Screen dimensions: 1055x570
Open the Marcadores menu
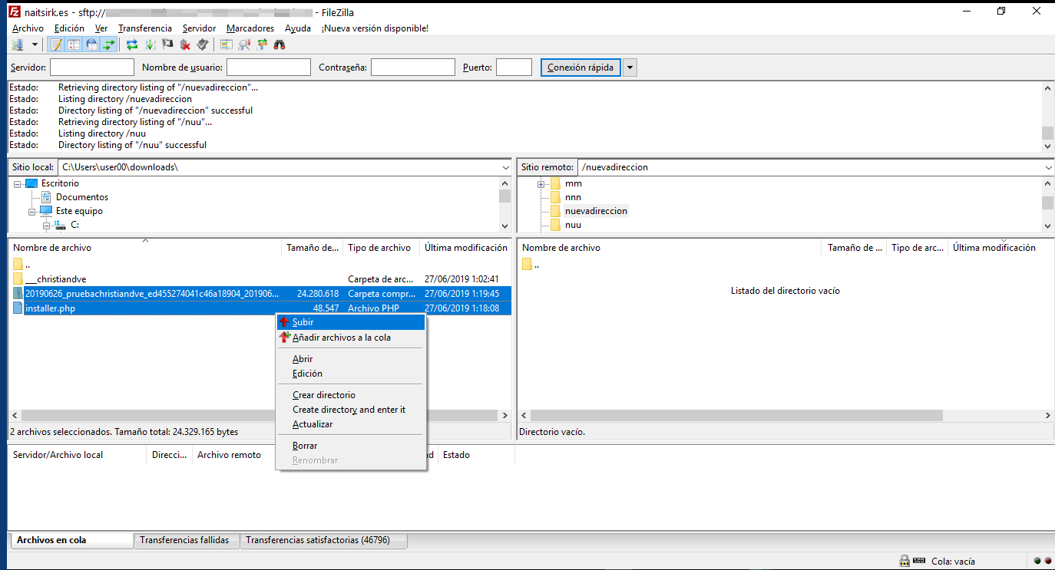(250, 28)
